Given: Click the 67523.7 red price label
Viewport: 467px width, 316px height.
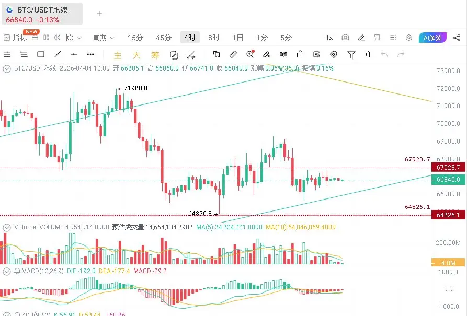Looking at the screenshot, I should pos(448,168).
